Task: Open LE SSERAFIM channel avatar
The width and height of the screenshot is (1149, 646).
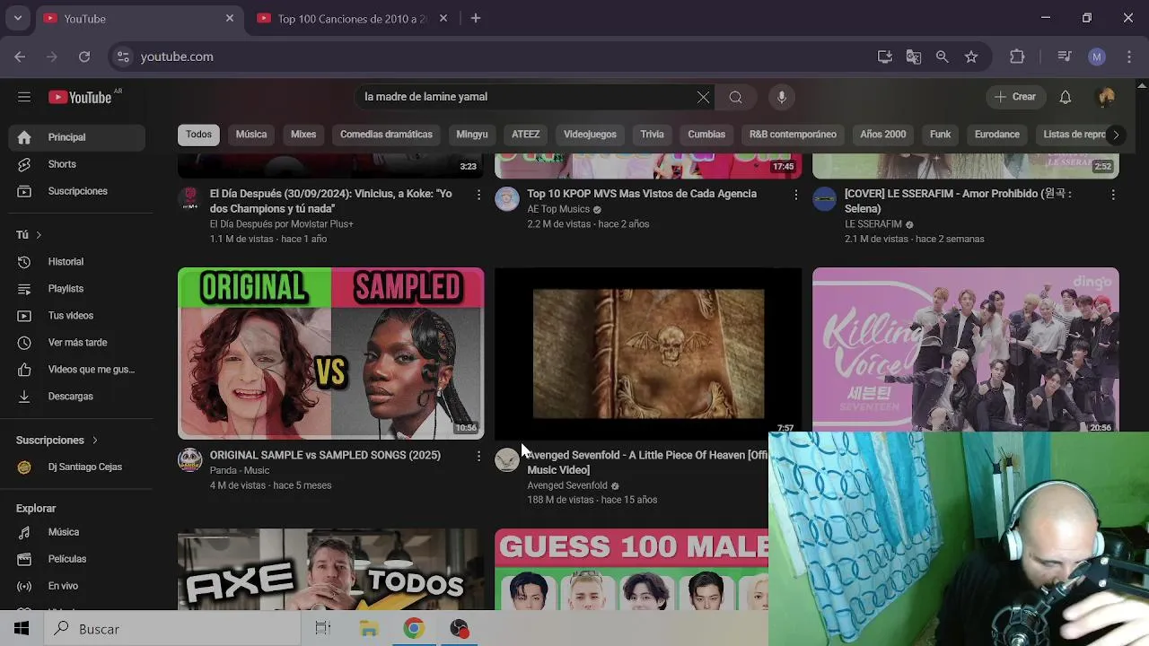Action: [824, 198]
